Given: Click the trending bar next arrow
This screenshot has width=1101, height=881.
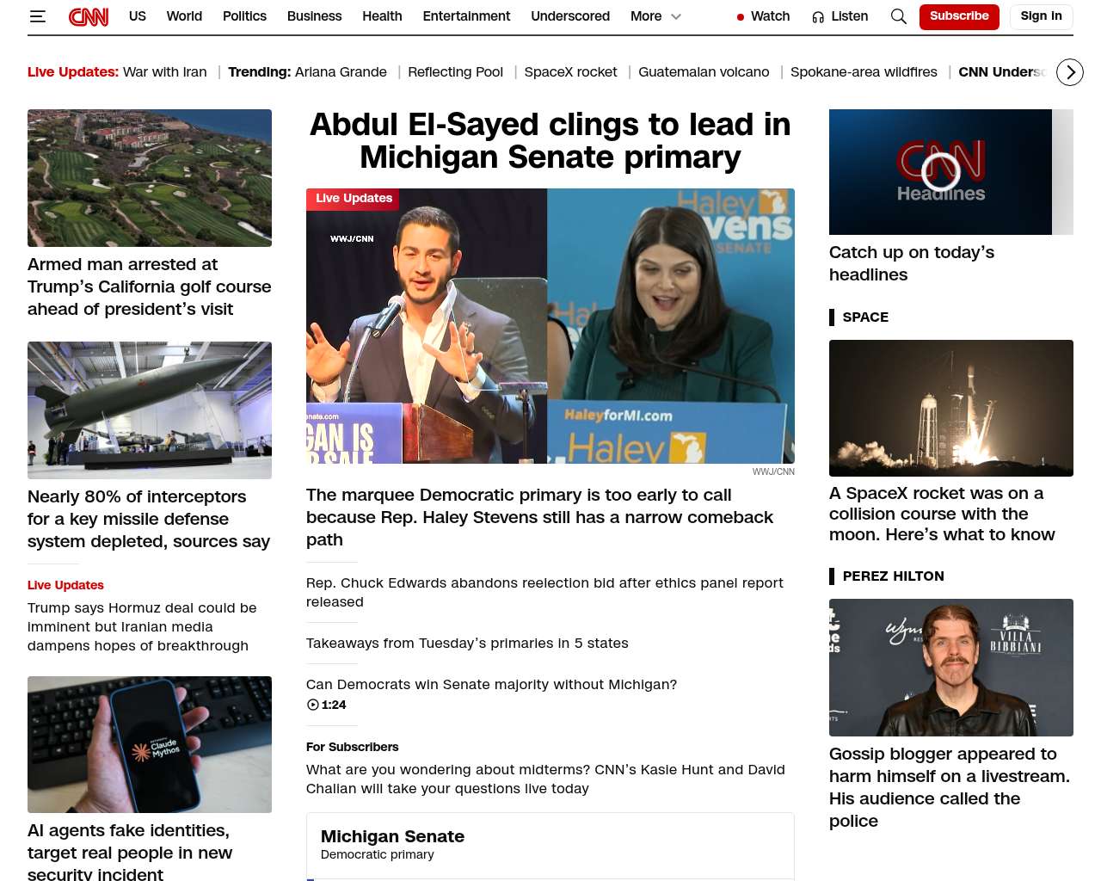Looking at the screenshot, I should tap(1070, 72).
